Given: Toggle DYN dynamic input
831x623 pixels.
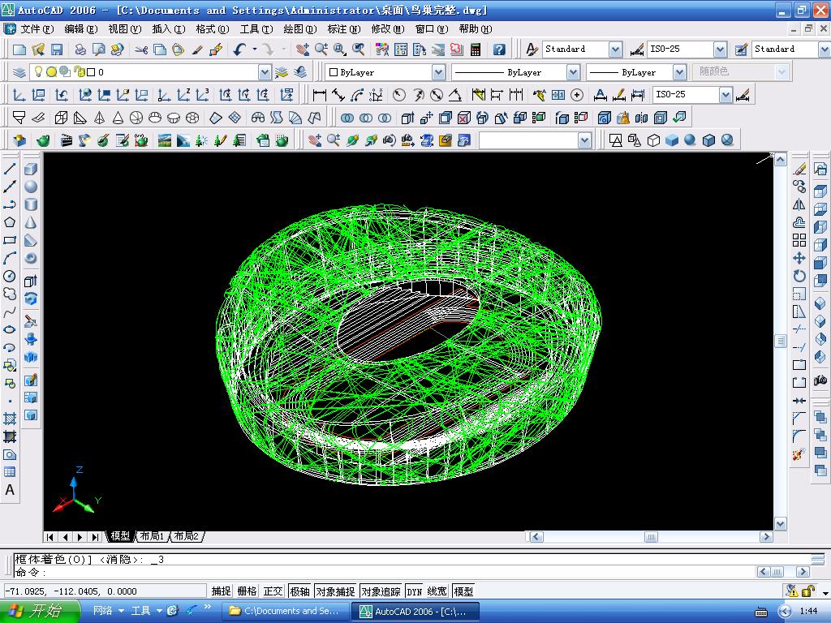Looking at the screenshot, I should 415,591.
